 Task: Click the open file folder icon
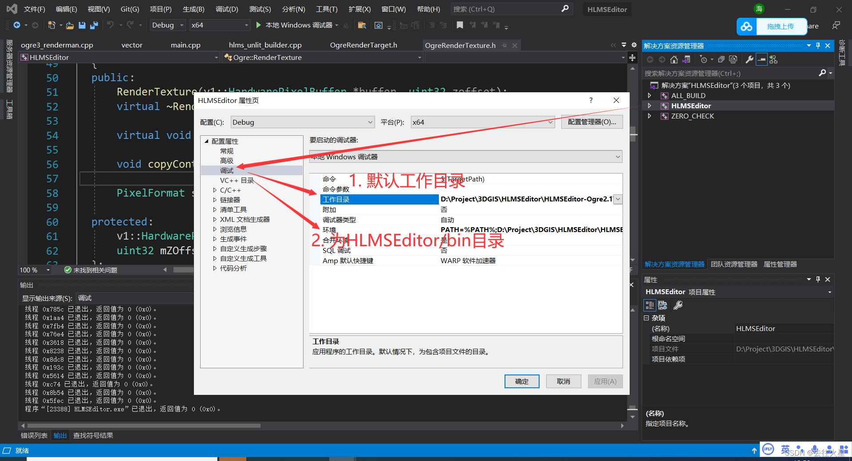(x=70, y=25)
